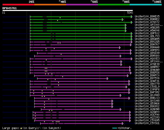This screenshot has height=130, width=164.
Task: Select the UniRef100_B9DFE6 label
Action: point(147,73)
